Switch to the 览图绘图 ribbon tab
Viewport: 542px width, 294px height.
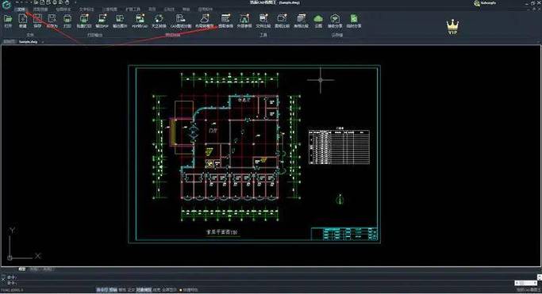40,10
